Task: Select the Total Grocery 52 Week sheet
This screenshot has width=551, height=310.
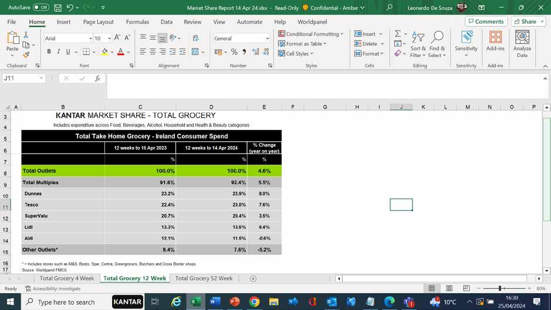Action: (204, 278)
